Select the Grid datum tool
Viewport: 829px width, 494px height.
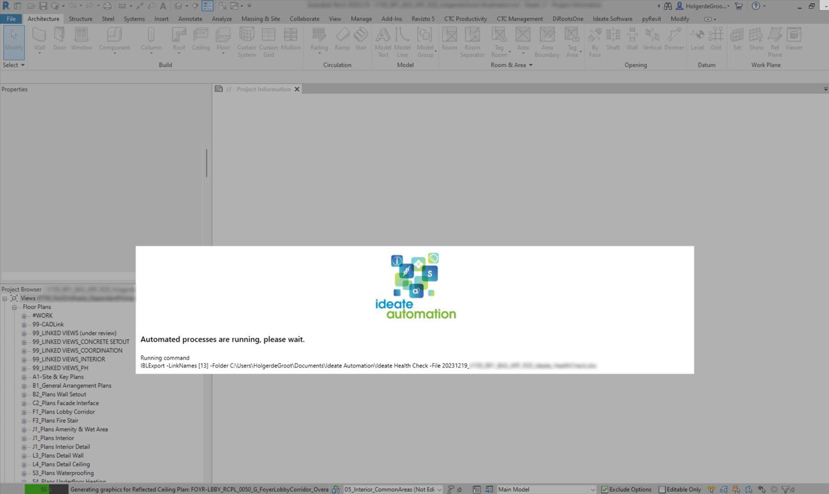point(716,39)
